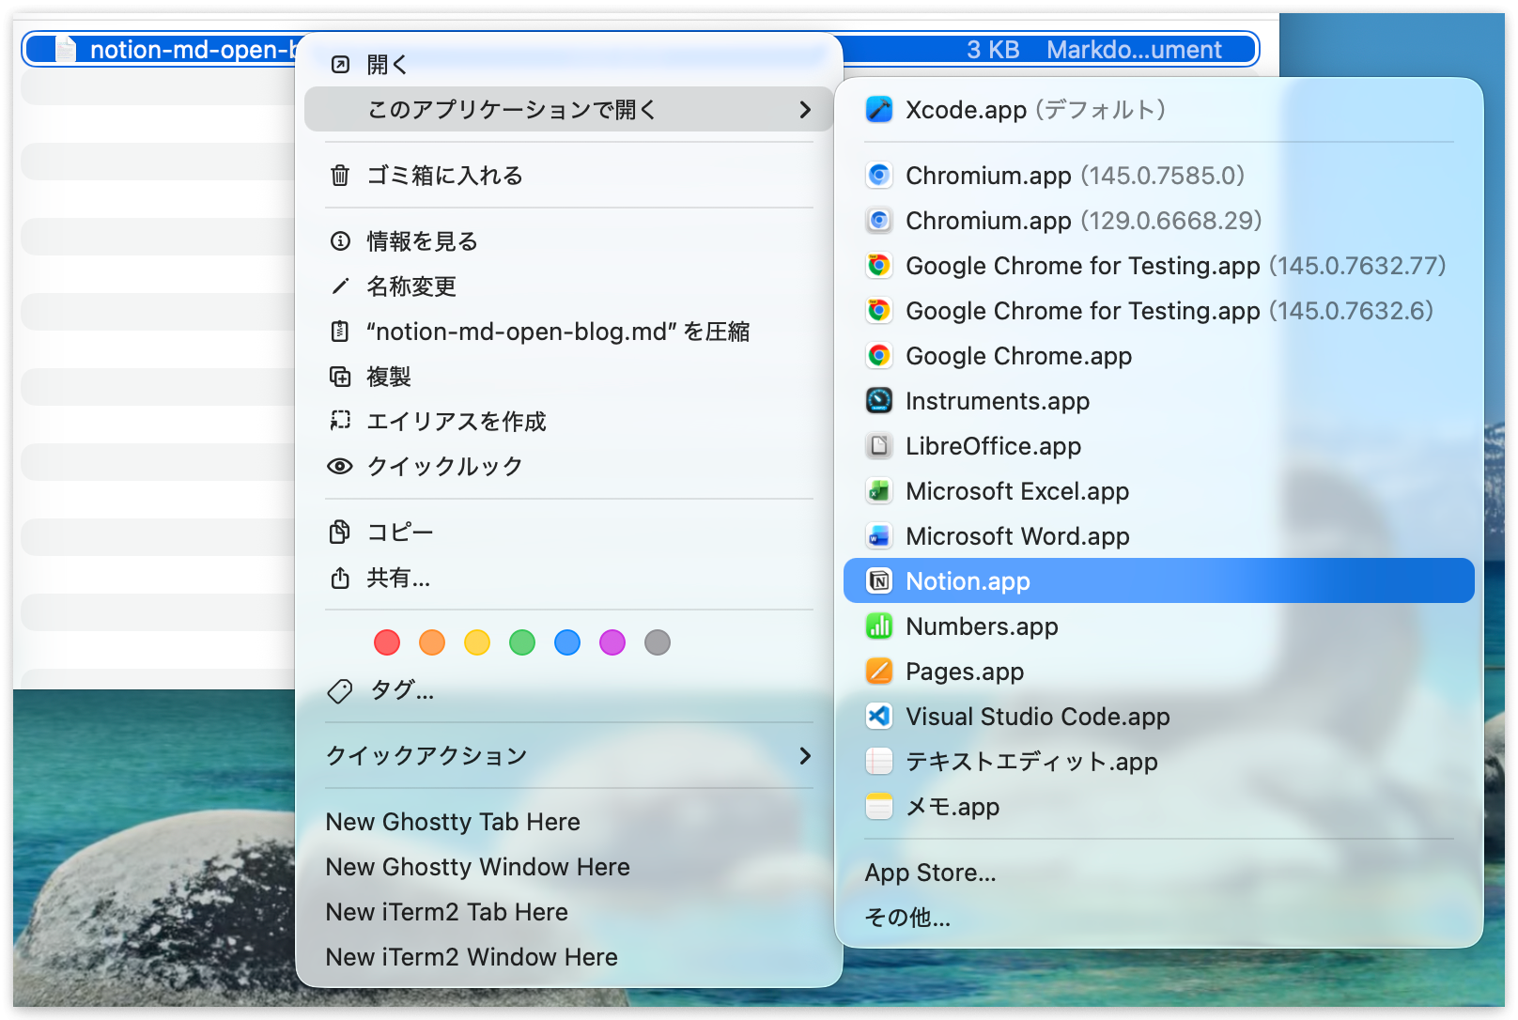Viewport: 1518px width, 1020px height.
Task: Click the info icon beside 情報を見る
Action: tap(340, 241)
